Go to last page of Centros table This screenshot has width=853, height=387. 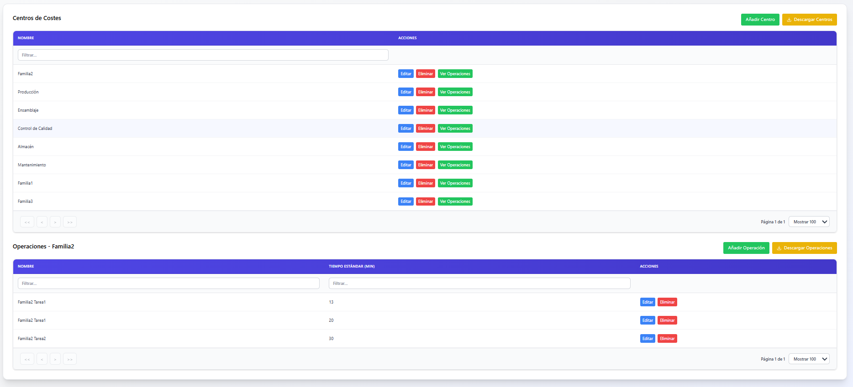coord(70,222)
